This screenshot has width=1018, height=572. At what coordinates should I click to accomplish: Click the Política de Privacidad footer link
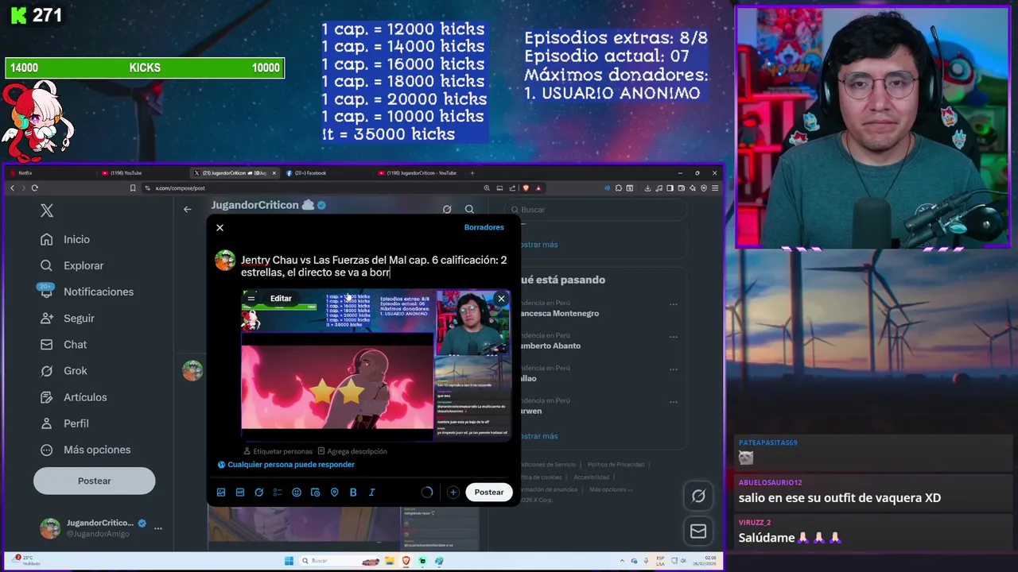pyautogui.click(x=616, y=465)
